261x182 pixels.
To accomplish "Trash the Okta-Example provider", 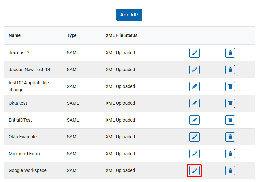I will (x=230, y=137).
